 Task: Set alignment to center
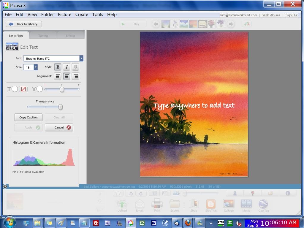click(x=67, y=76)
